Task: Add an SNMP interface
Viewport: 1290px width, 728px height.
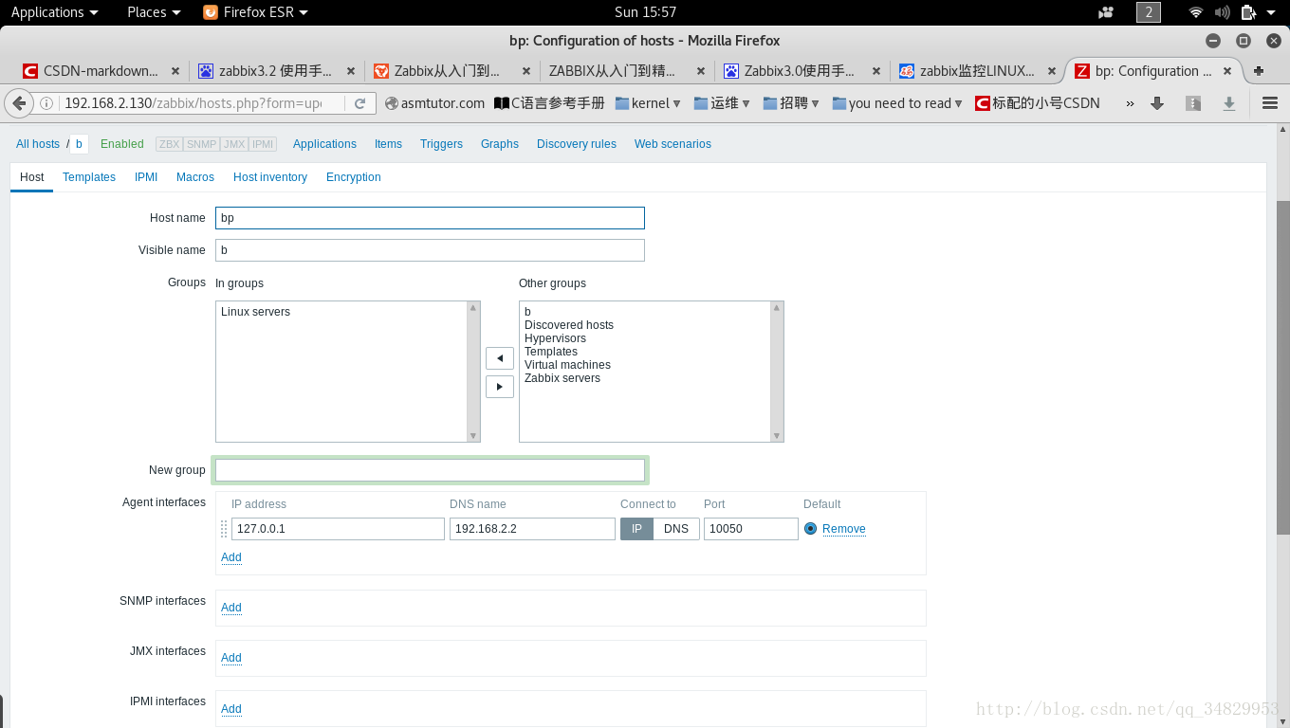Action: (x=231, y=608)
